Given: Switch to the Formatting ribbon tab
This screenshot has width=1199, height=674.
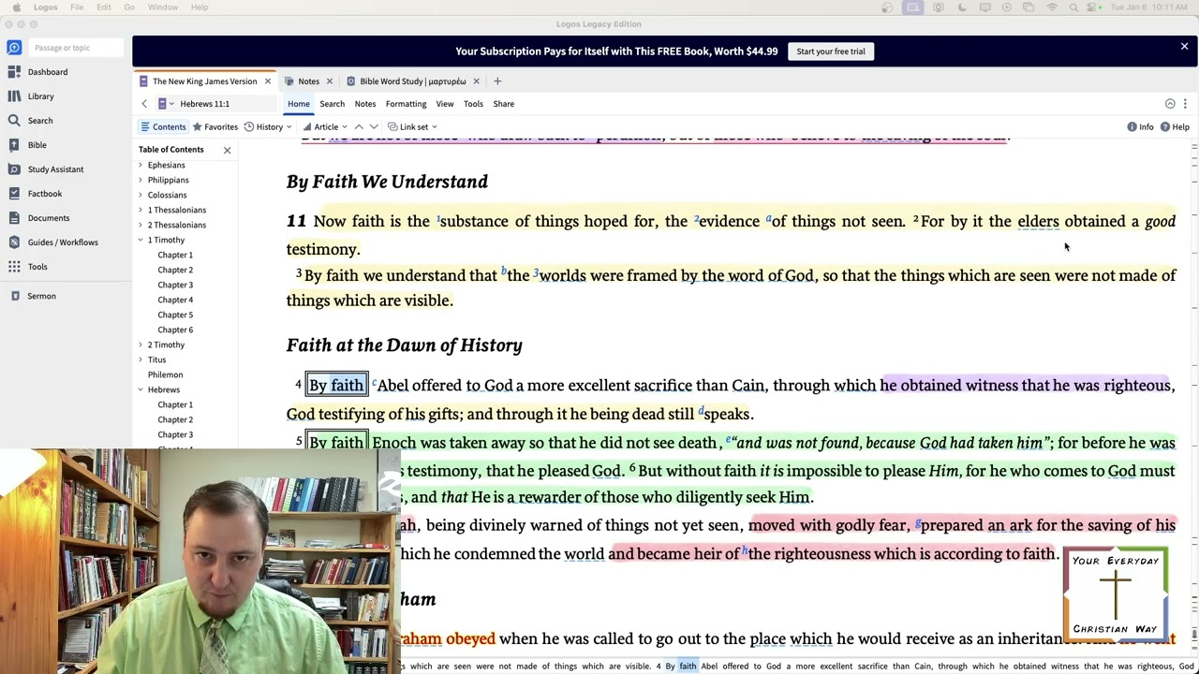Looking at the screenshot, I should (x=406, y=104).
